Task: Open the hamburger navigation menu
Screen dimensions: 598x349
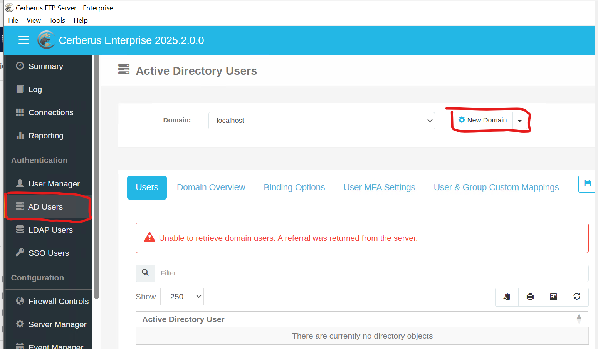Action: (24, 40)
